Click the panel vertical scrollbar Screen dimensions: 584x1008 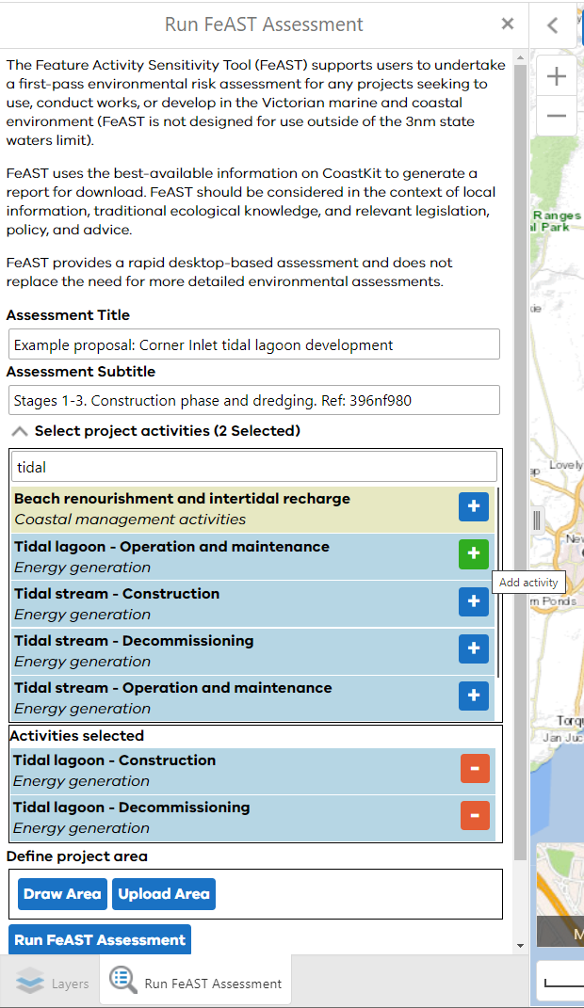tap(520, 461)
